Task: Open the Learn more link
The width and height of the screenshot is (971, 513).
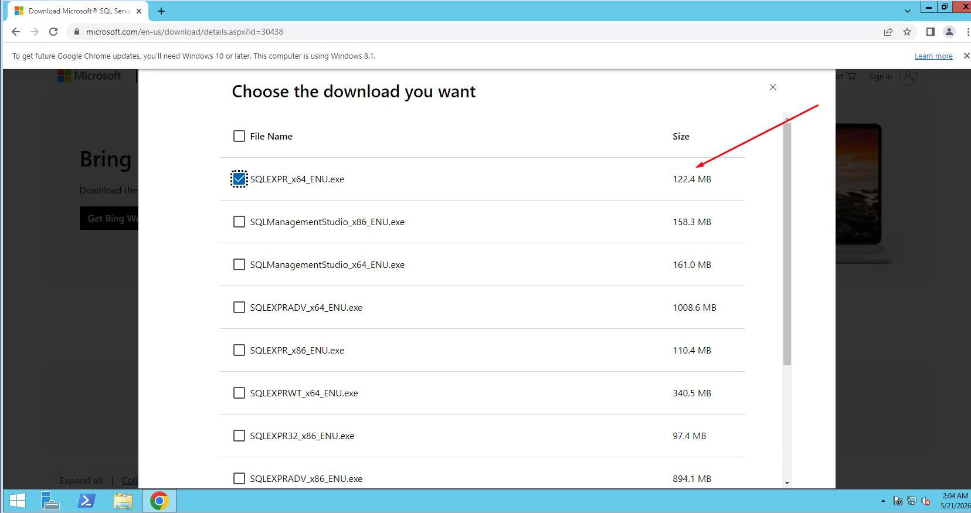Action: pos(933,56)
